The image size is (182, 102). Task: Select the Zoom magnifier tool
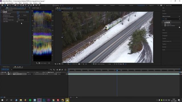click(x=10, y=5)
